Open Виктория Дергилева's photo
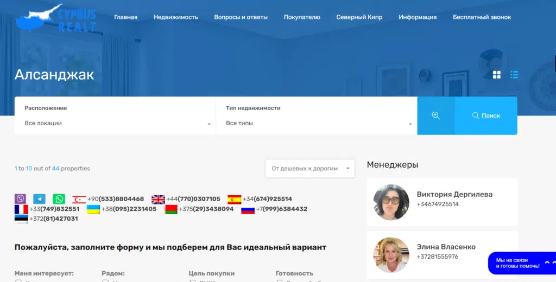The width and height of the screenshot is (556, 282). tap(391, 202)
